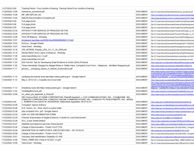Open the emlewood.neocities.org hyperlink in the title column
194x145 pixels.
[47, 40]
